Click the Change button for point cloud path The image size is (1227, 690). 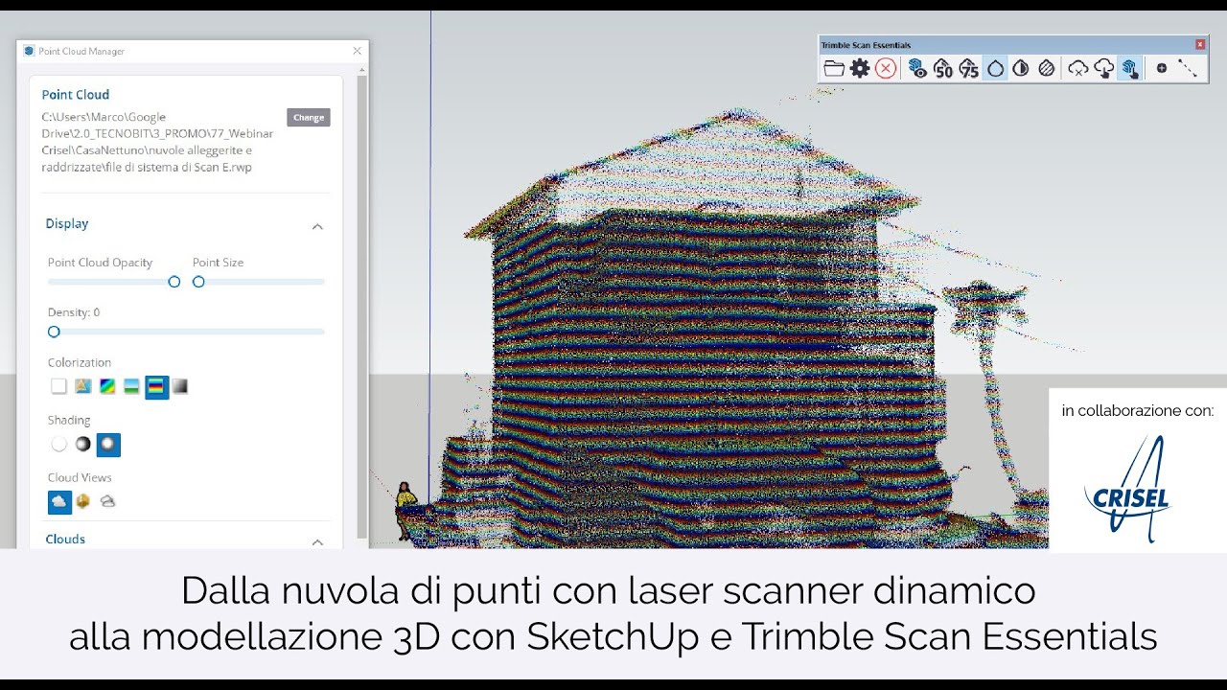[x=309, y=117]
